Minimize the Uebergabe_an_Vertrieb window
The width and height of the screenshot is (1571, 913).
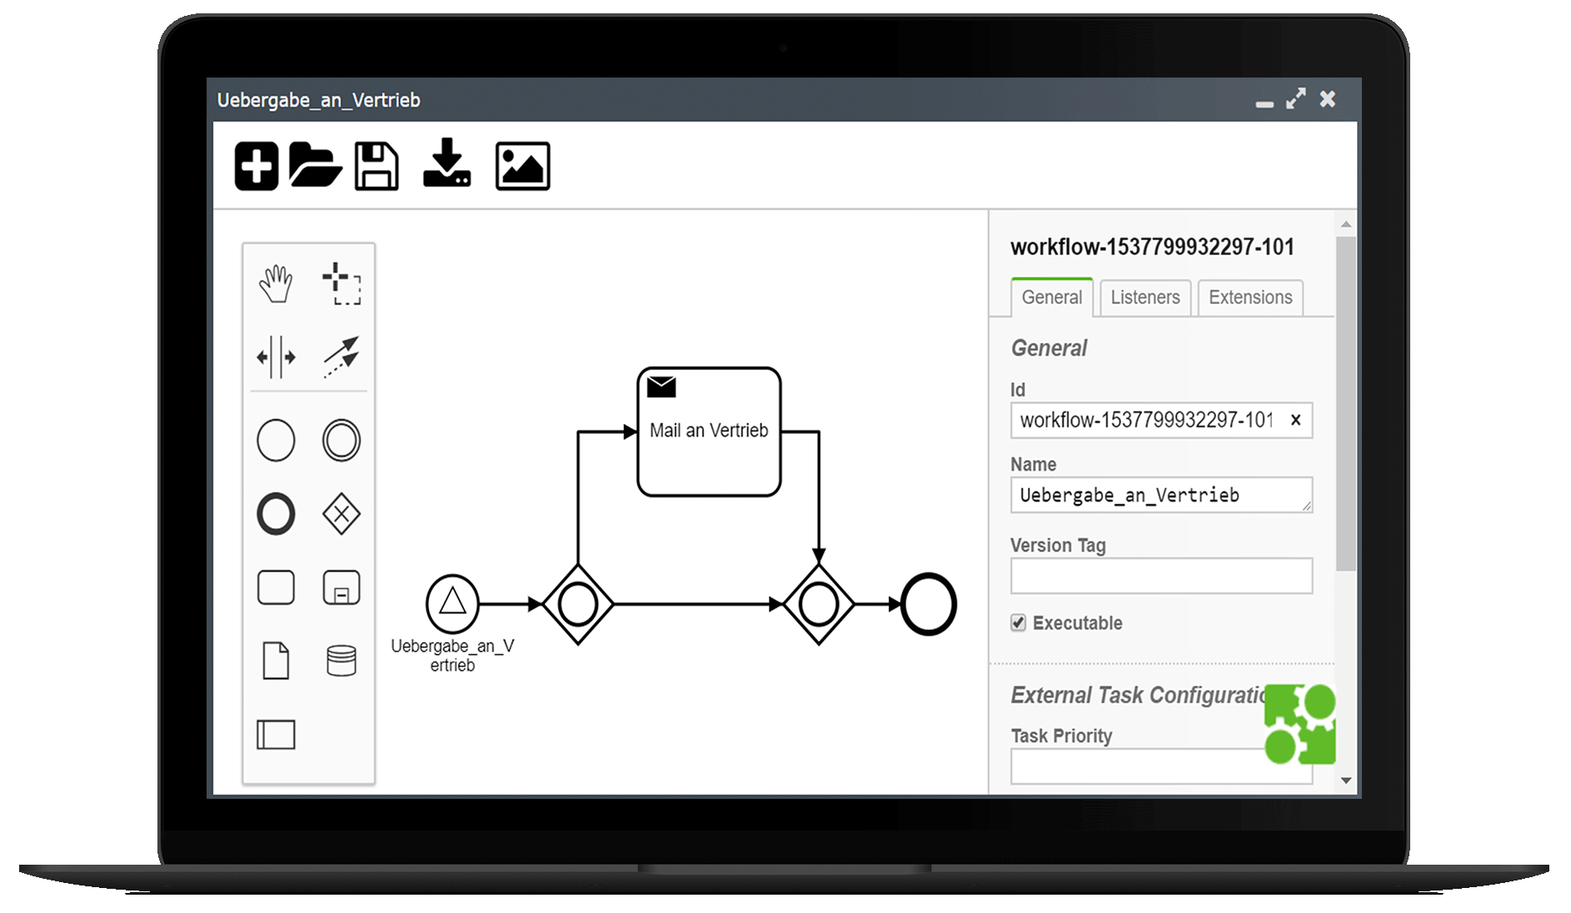pos(1264,103)
